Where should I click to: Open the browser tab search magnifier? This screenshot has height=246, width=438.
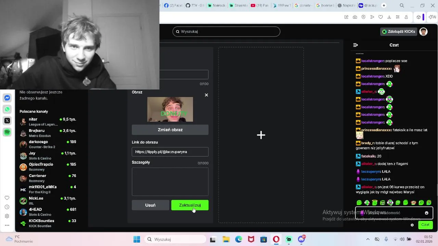point(402,5)
